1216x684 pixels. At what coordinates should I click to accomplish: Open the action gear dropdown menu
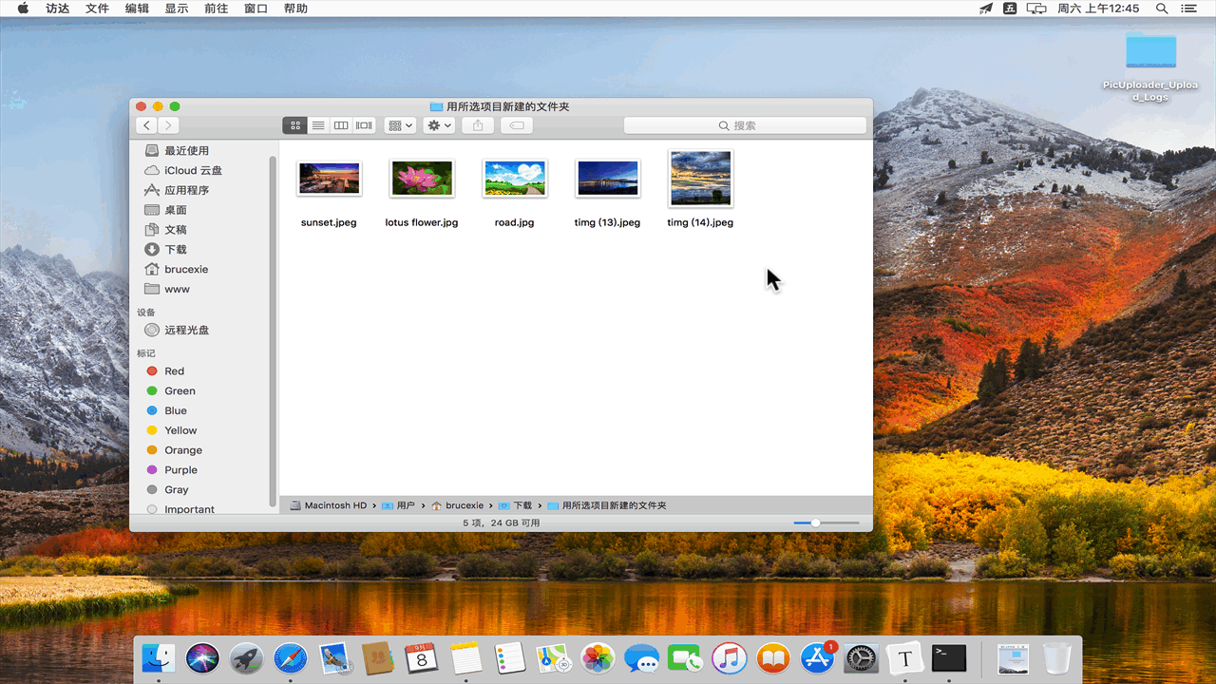(438, 124)
